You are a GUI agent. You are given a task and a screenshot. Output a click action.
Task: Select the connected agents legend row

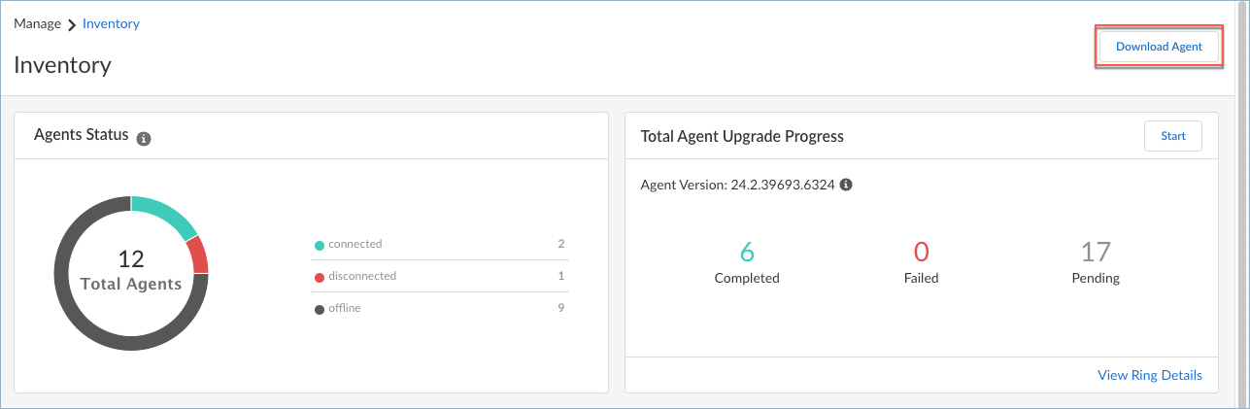point(440,244)
